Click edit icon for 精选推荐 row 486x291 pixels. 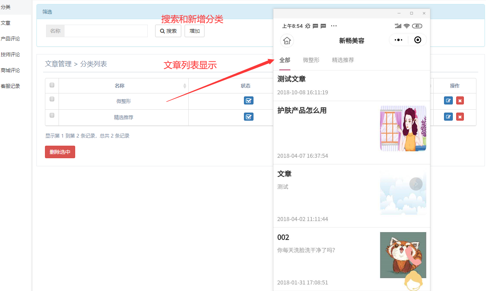448,117
